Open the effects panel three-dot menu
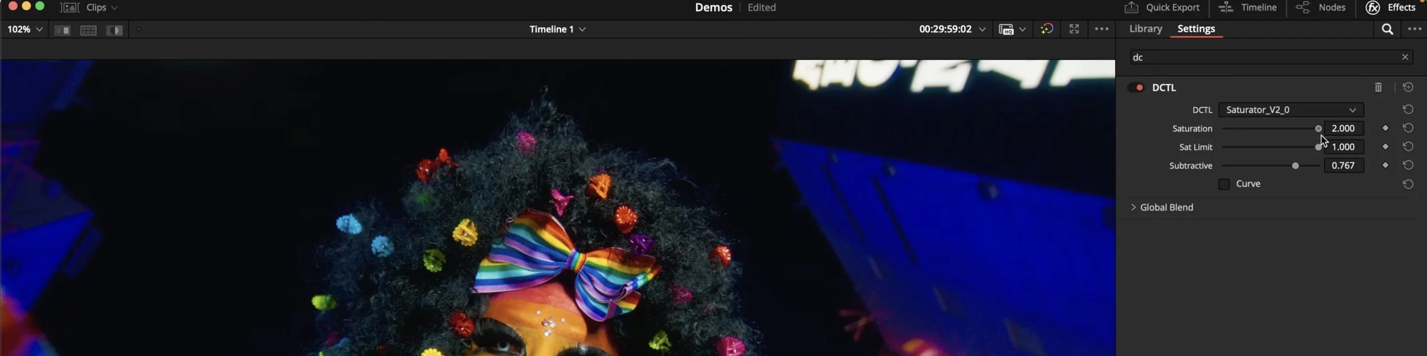 (1414, 28)
